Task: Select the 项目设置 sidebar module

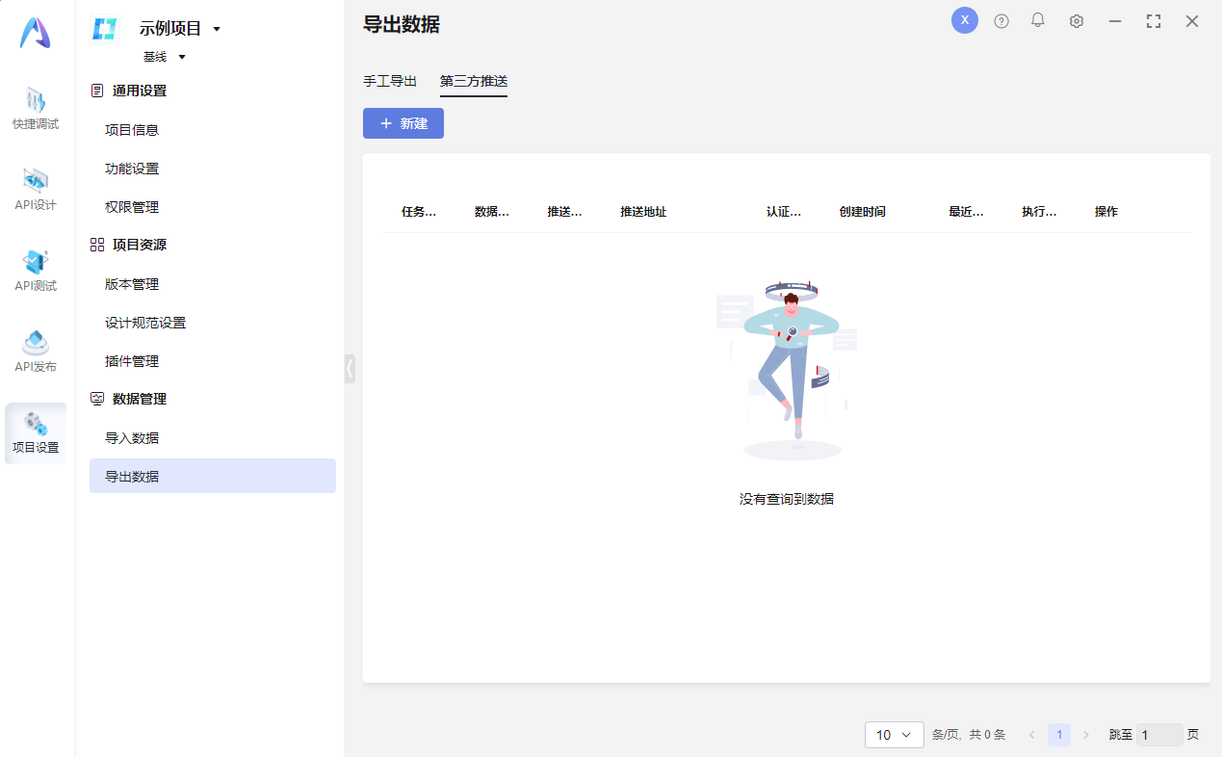Action: 36,433
